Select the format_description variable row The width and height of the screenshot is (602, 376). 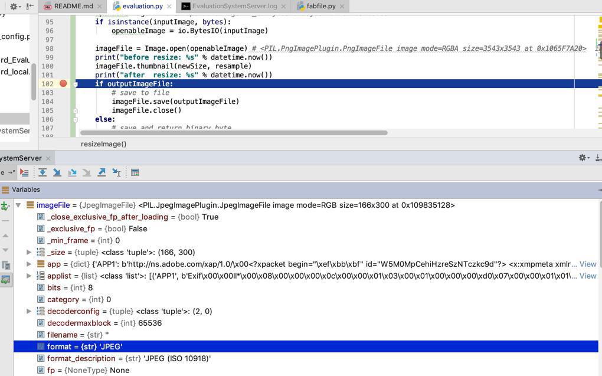point(306,358)
